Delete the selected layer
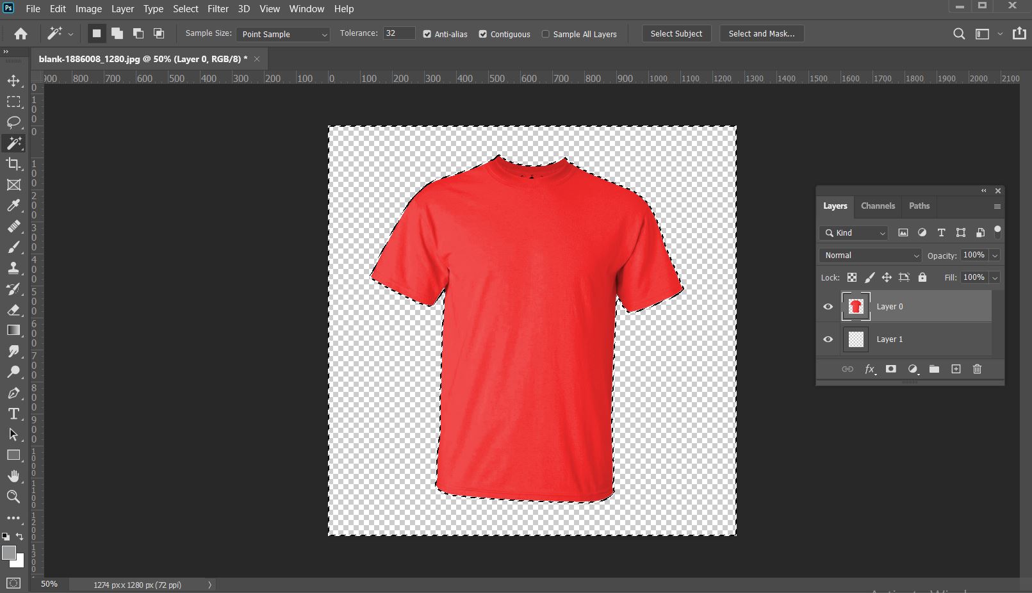The image size is (1032, 593). click(977, 369)
